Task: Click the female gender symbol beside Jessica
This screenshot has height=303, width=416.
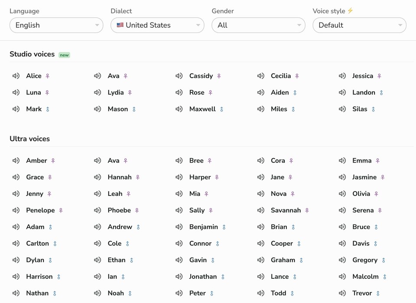Action: [x=380, y=76]
